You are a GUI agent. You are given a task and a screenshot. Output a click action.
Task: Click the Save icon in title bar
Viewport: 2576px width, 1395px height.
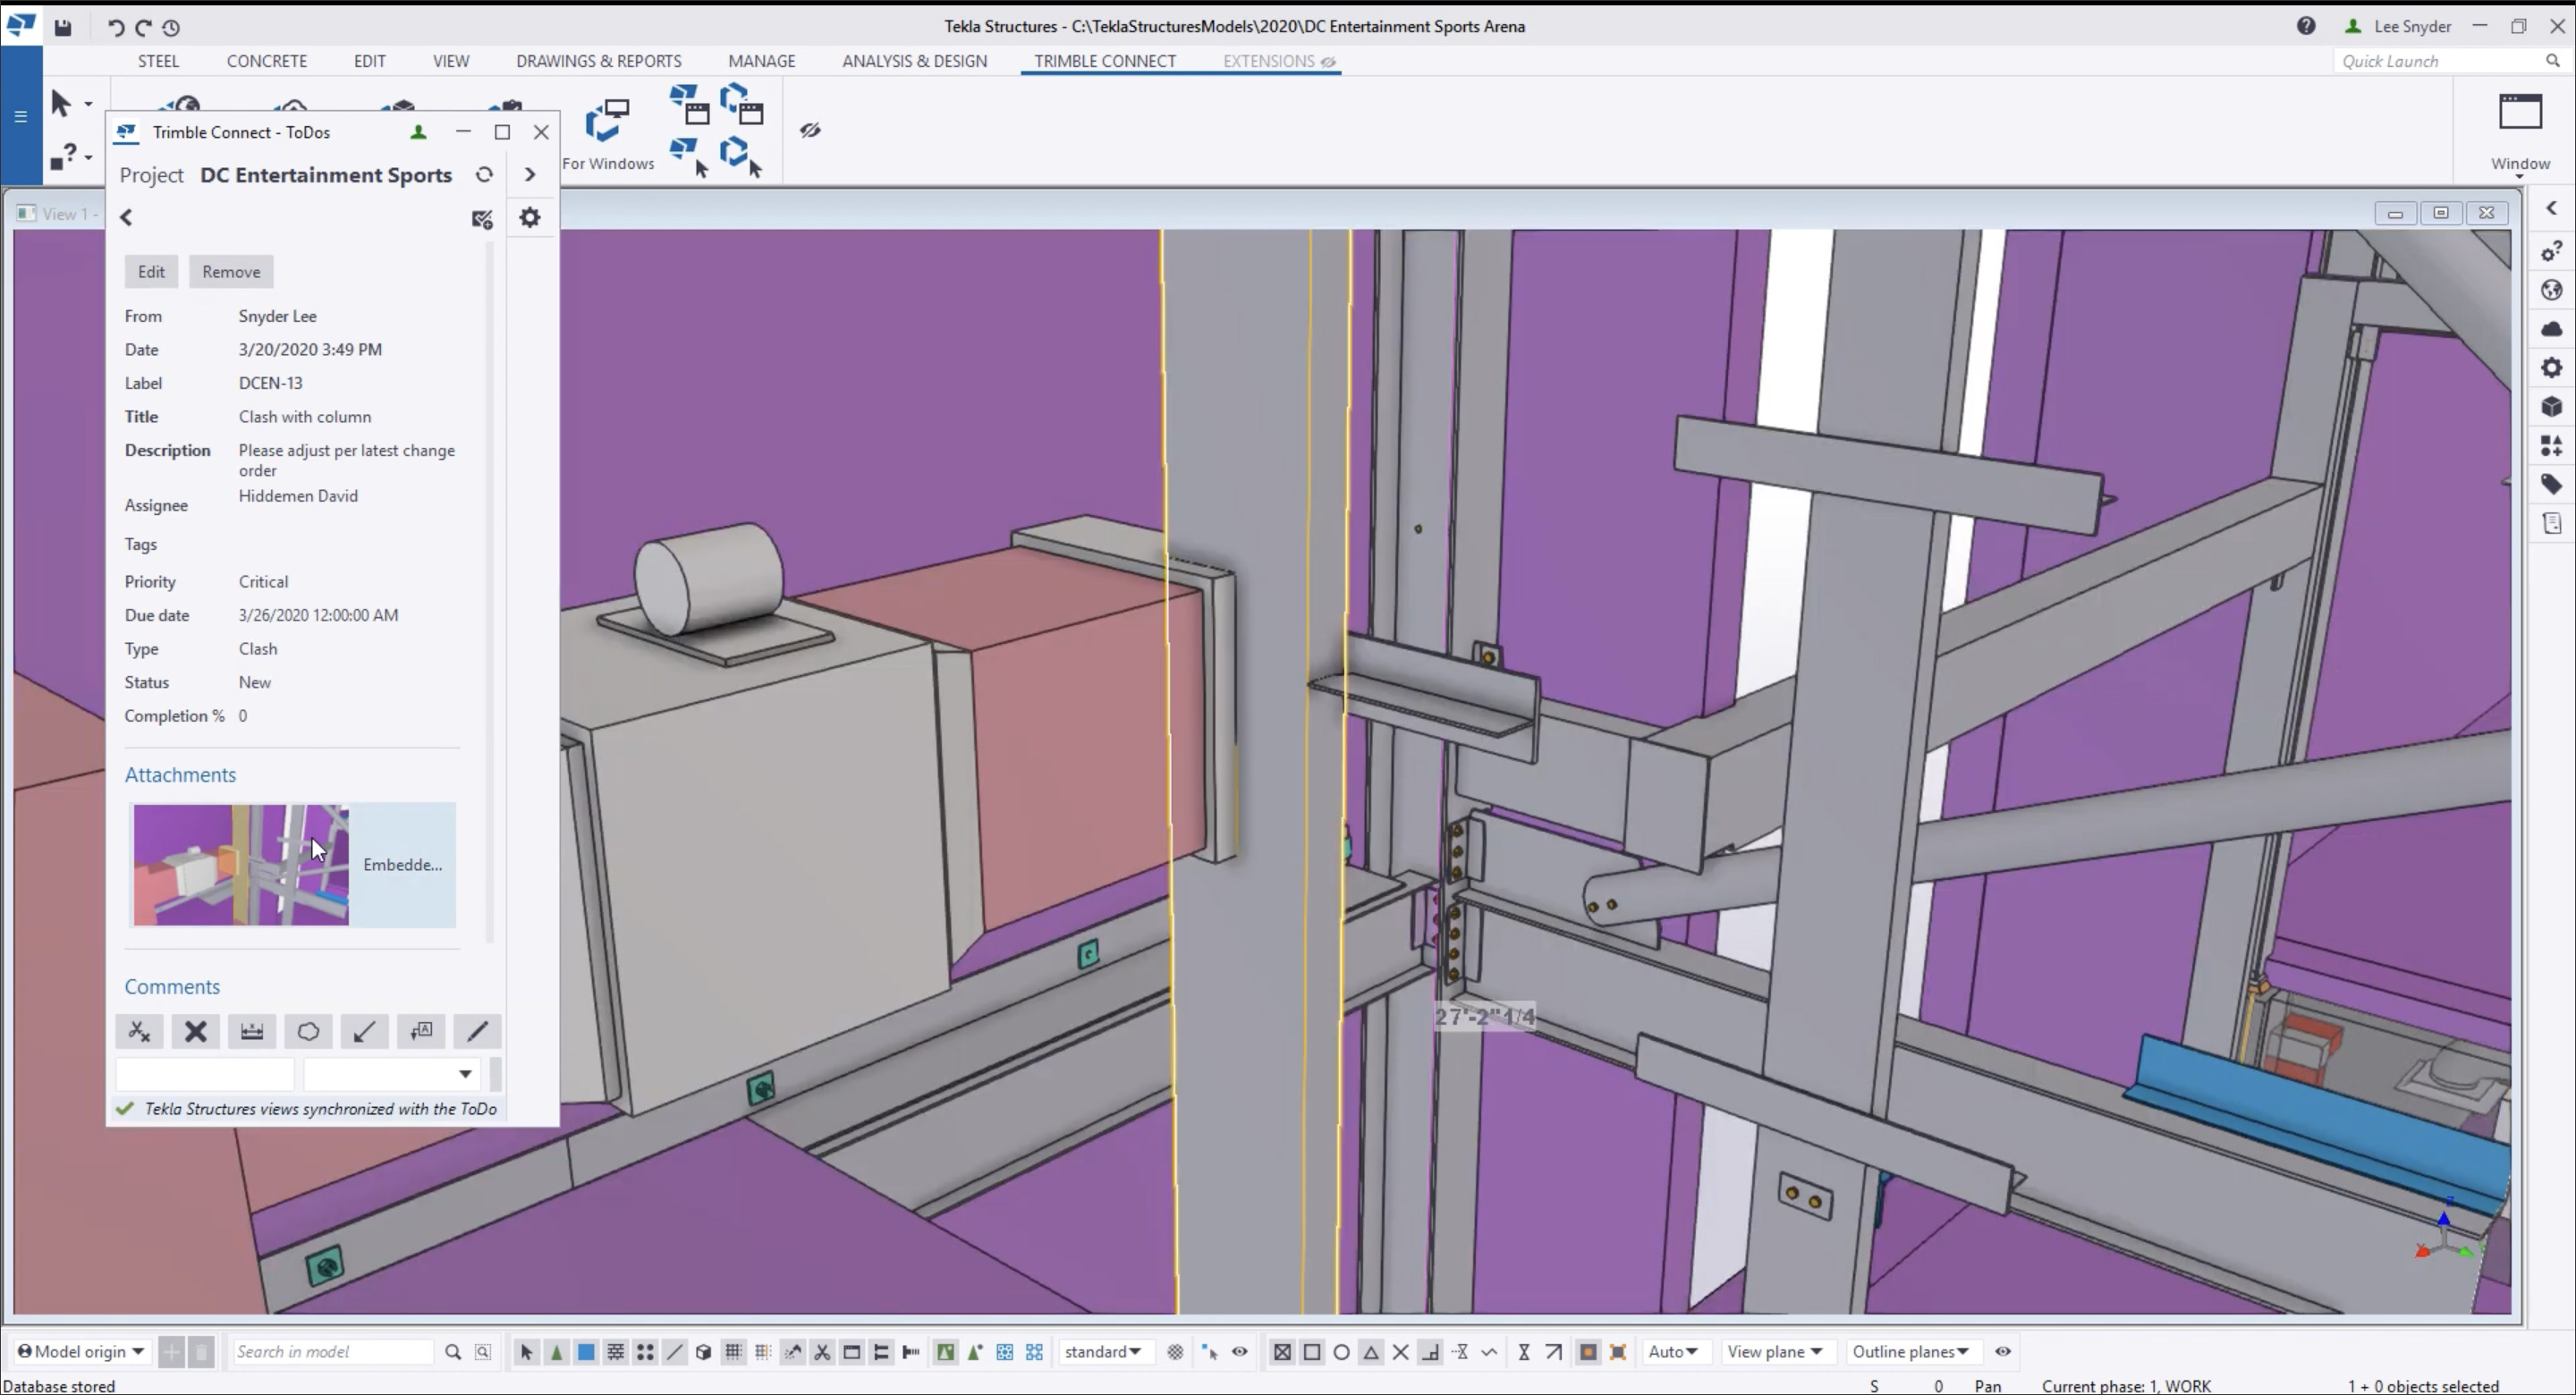click(63, 27)
